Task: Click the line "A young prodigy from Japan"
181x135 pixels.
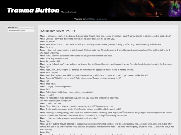Action: point(106,114)
